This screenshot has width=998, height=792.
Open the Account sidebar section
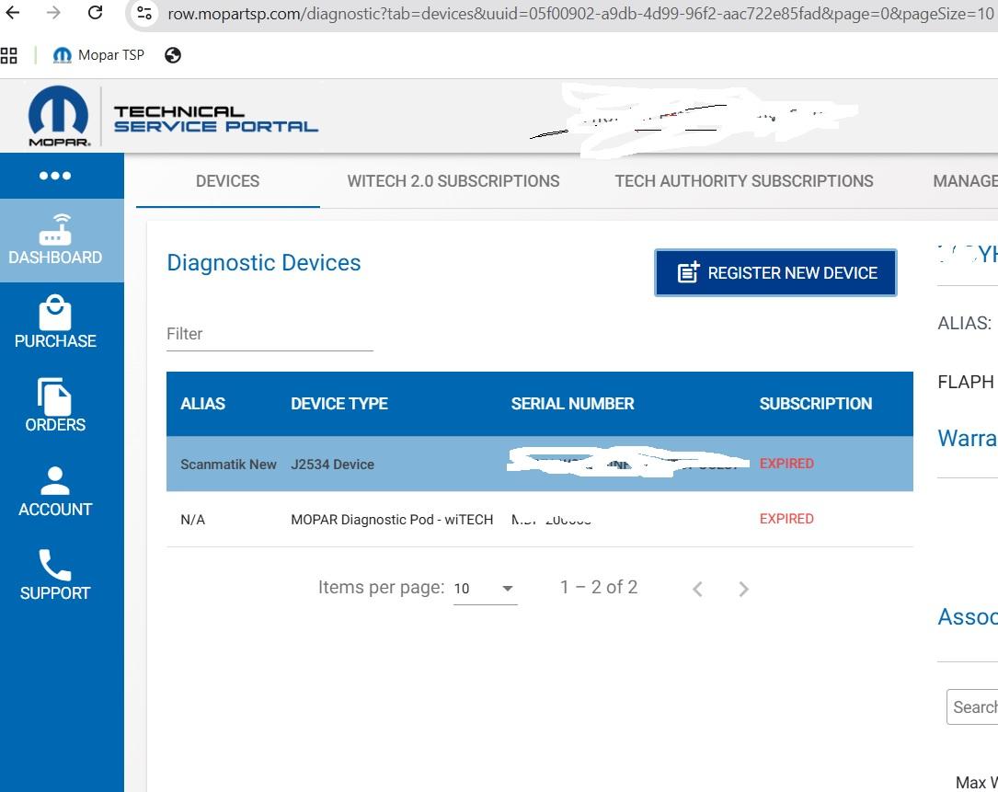tap(55, 491)
